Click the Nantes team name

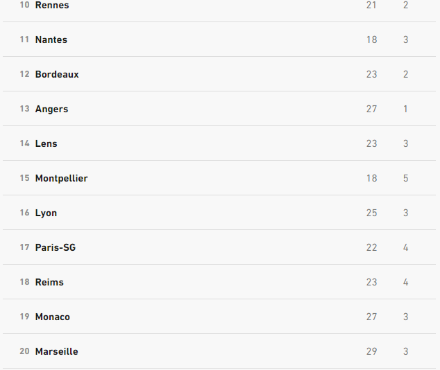[51, 40]
